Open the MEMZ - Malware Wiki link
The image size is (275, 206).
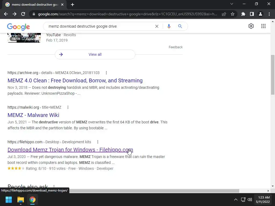(33, 115)
